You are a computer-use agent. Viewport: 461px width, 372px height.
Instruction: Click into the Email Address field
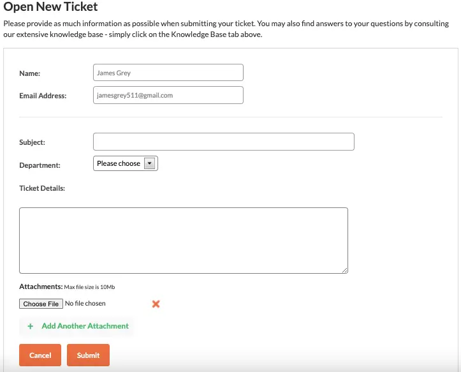pos(168,95)
